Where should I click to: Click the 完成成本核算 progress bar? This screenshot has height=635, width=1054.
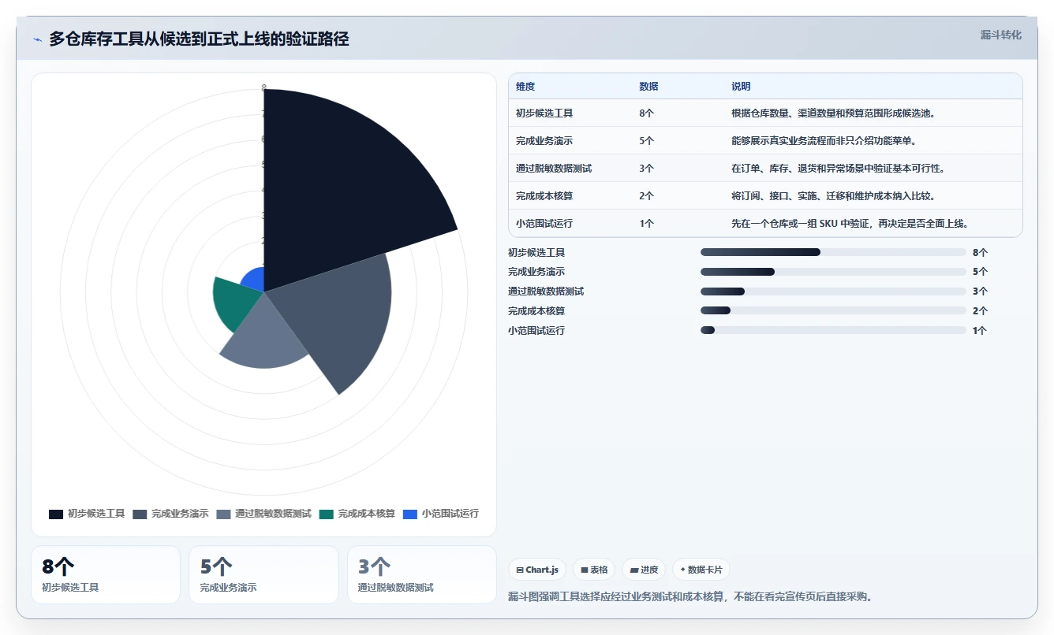pyautogui.click(x=833, y=311)
